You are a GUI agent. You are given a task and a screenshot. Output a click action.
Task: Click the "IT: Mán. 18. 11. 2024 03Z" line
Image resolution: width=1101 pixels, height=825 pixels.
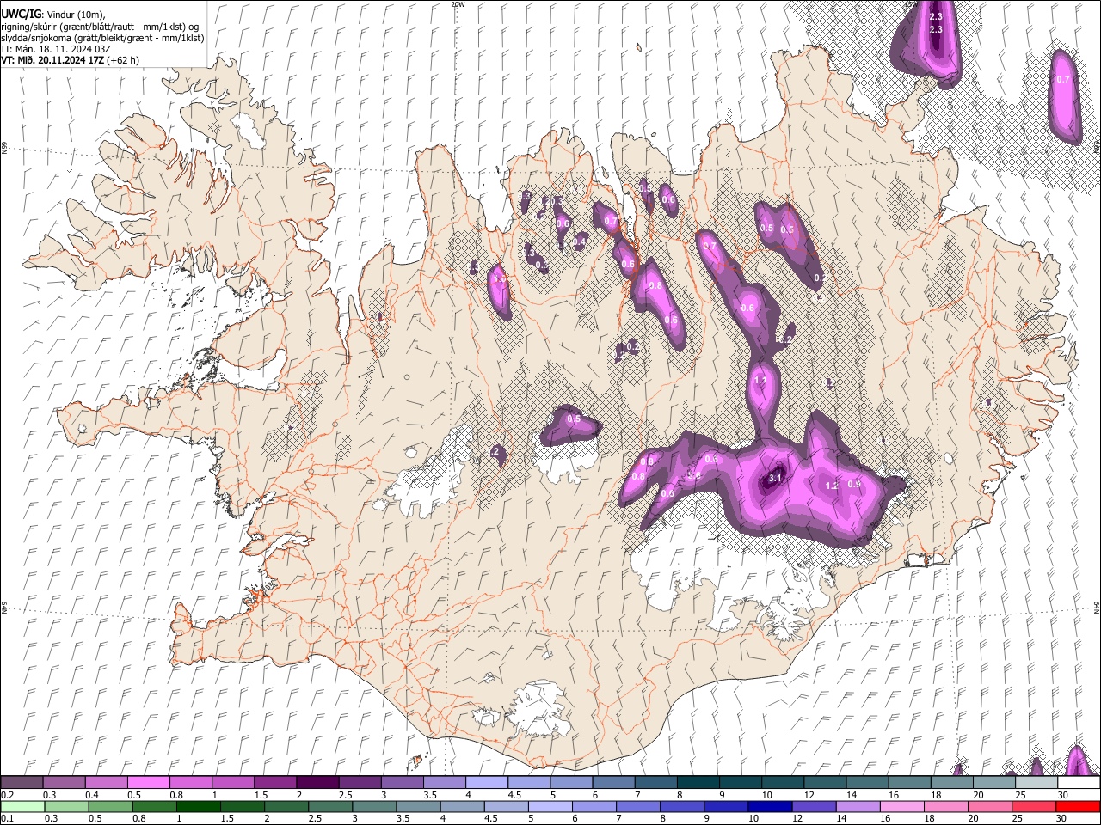pos(55,49)
